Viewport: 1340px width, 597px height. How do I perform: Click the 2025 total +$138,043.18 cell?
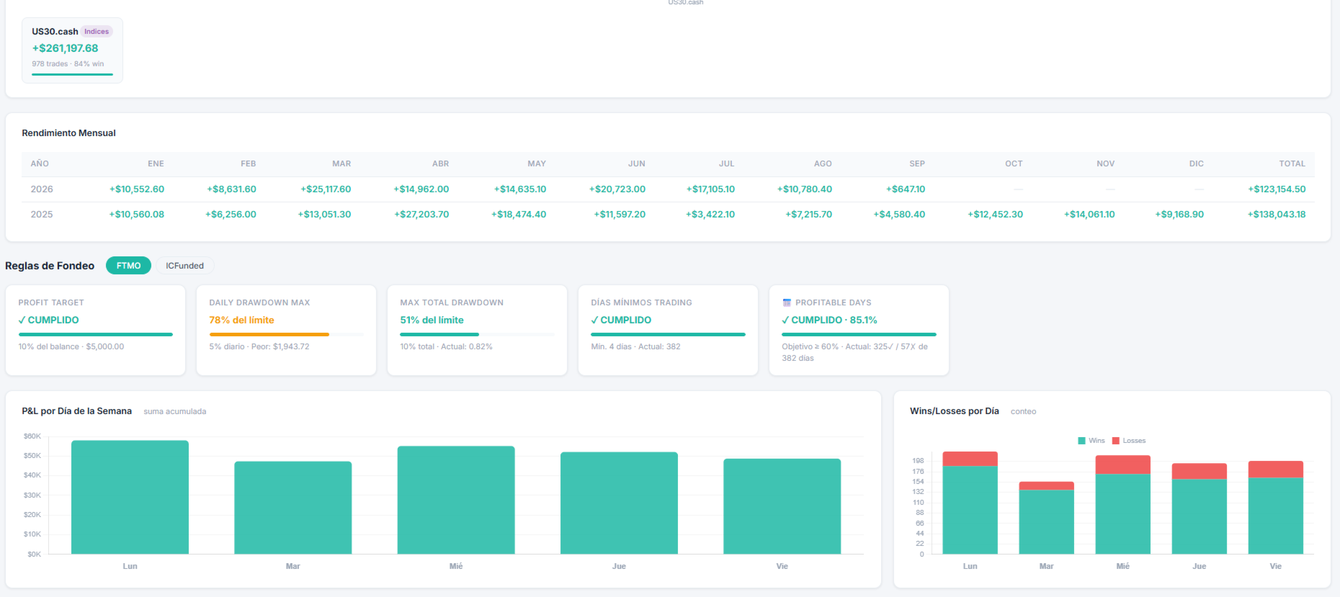pyautogui.click(x=1276, y=215)
